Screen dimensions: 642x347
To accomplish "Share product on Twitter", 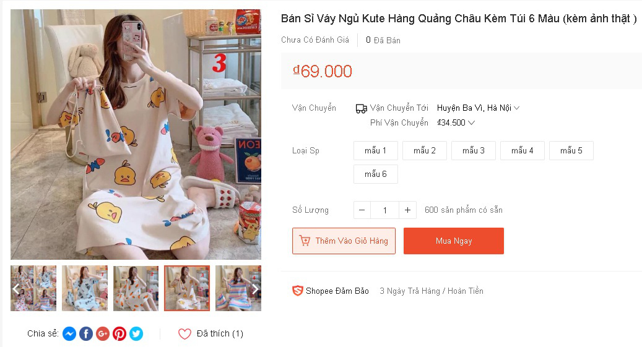I will pyautogui.click(x=136, y=334).
